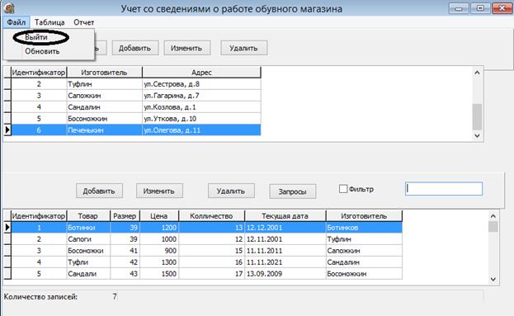Open the Запросы button
Image resolution: width=514 pixels, height=316 pixels.
293,191
